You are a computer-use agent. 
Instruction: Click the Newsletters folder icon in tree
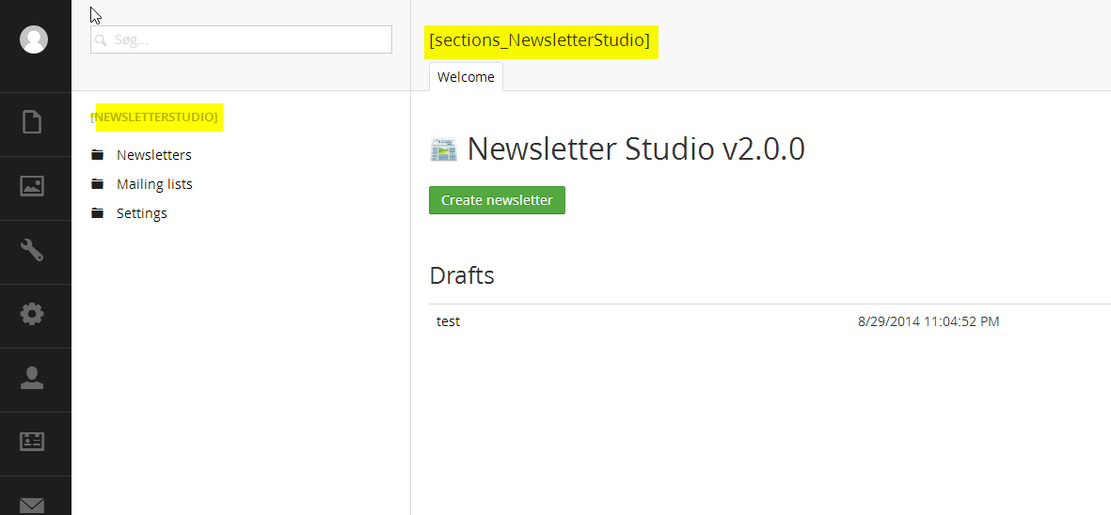click(x=98, y=154)
